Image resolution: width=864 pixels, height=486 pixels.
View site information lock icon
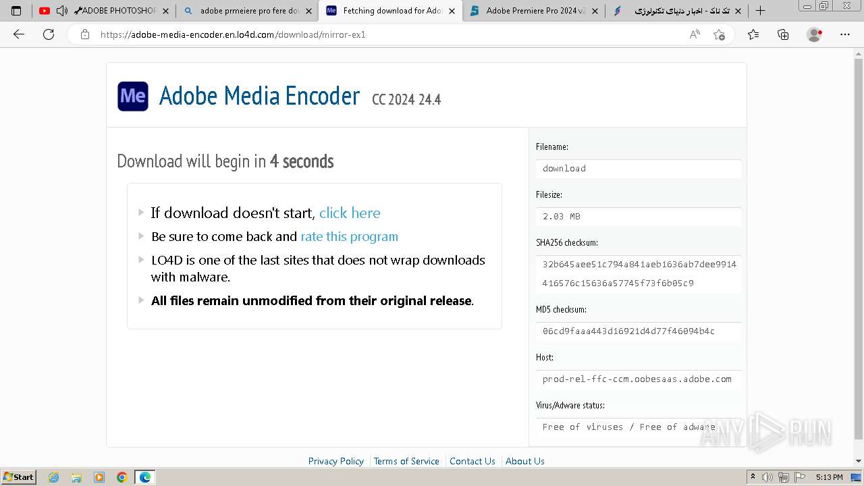pos(84,34)
